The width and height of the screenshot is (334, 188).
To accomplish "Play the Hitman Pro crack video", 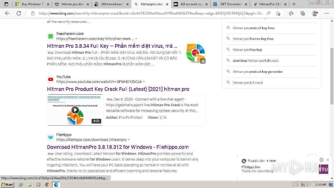I will click(x=75, y=110).
